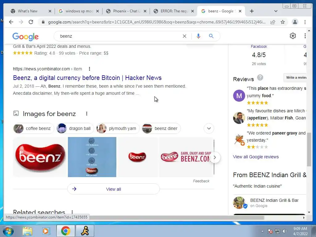Open the Action Center flag tray icon
Screen dimensions: 316x237
click(270, 231)
